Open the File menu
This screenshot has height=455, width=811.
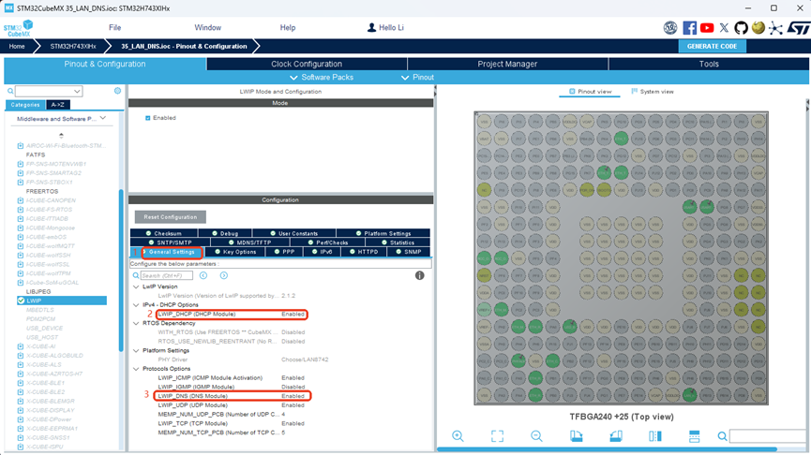click(x=114, y=28)
